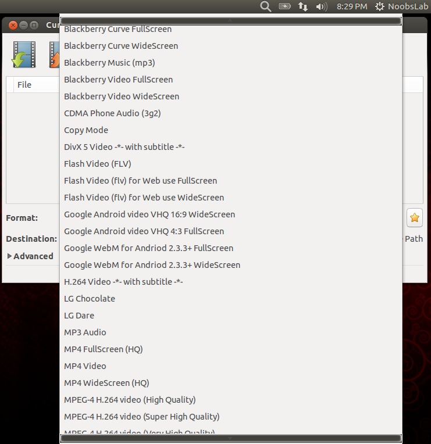Pick MPEG-4 H.264 video (High Quality)
Screen dimensions: 431x444
click(x=231, y=400)
